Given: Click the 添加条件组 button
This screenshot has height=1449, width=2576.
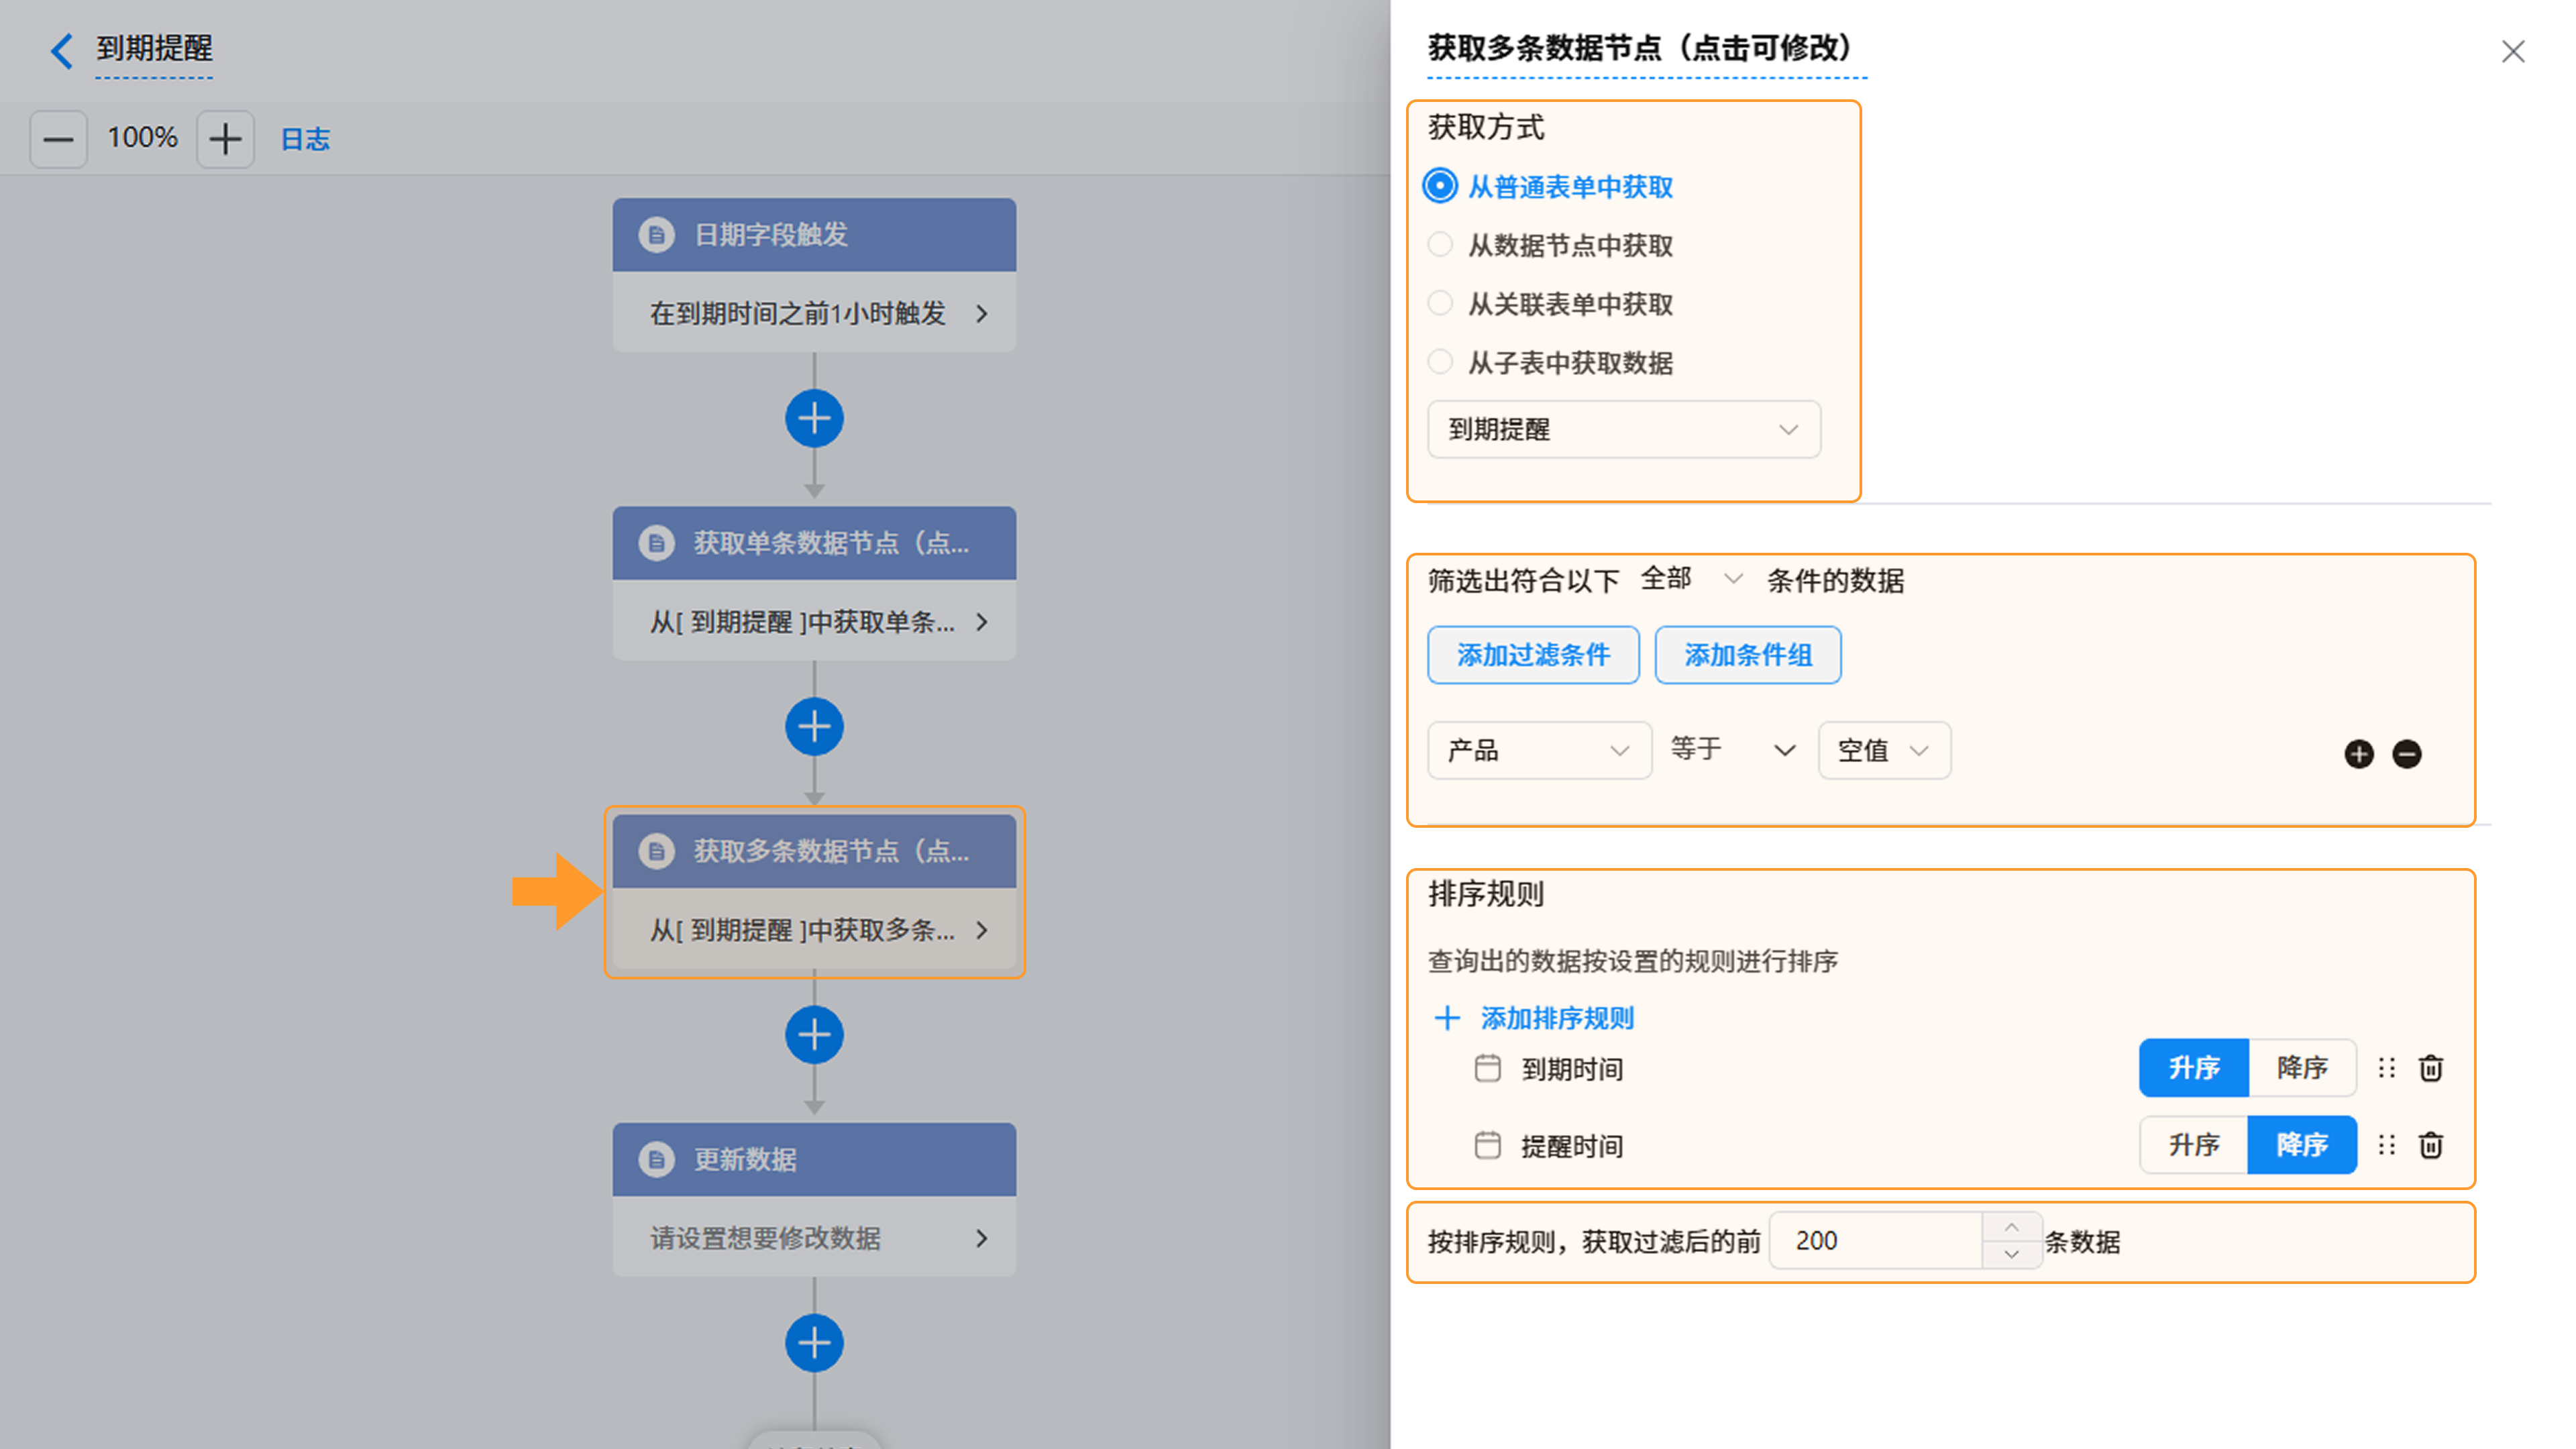Looking at the screenshot, I should (x=1747, y=655).
